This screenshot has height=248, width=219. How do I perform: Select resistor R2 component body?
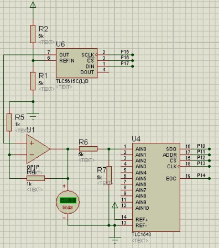(33, 34)
